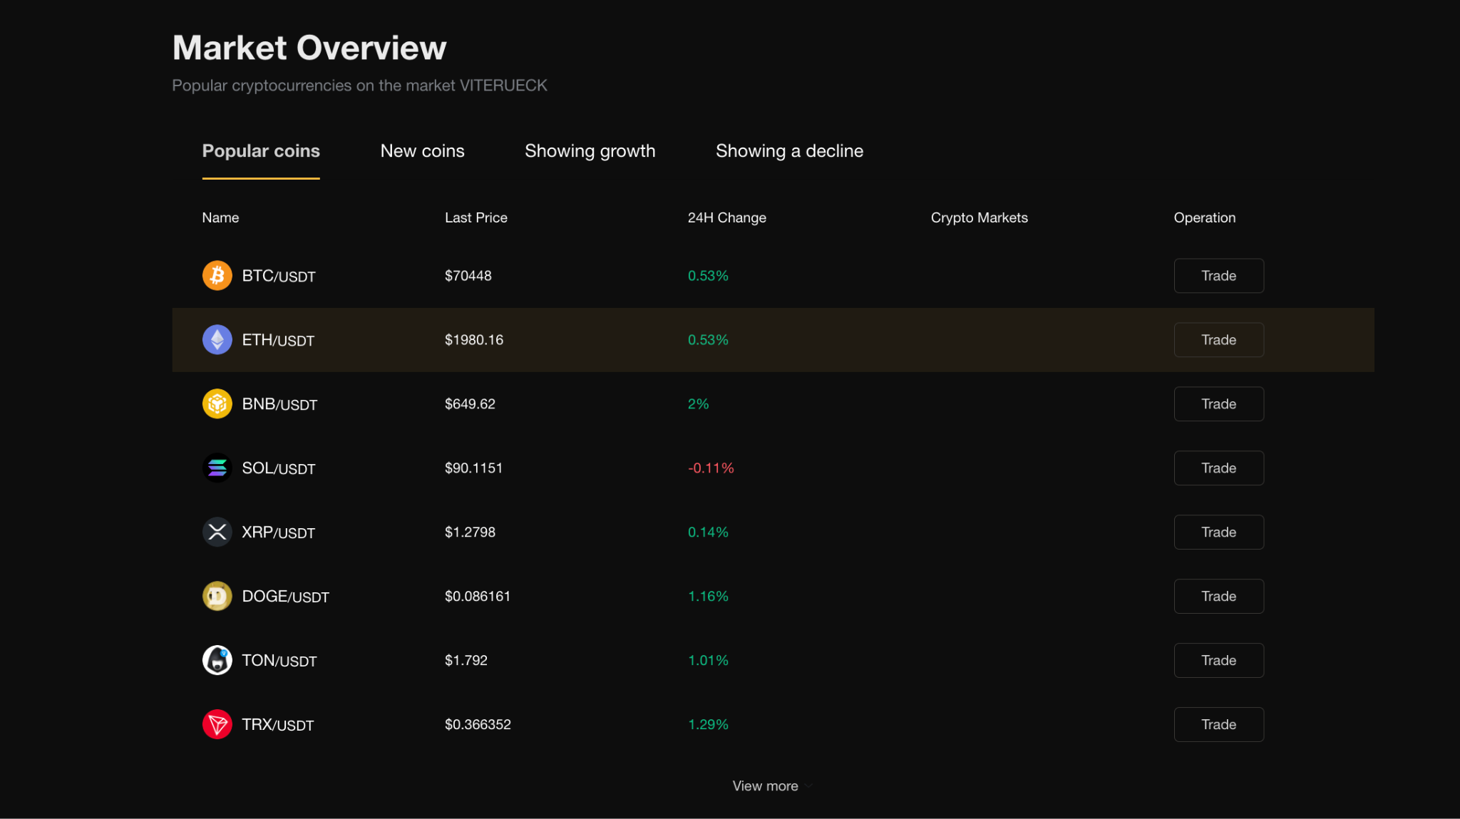Click the TRX/USDT pair name
Screen dimensions: 1460x819
coord(278,725)
